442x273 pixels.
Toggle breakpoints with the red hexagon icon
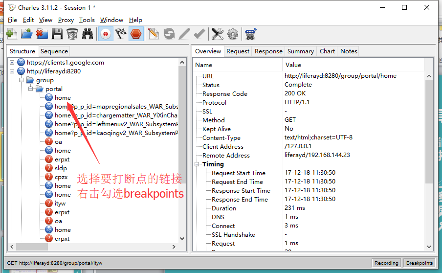(136, 34)
